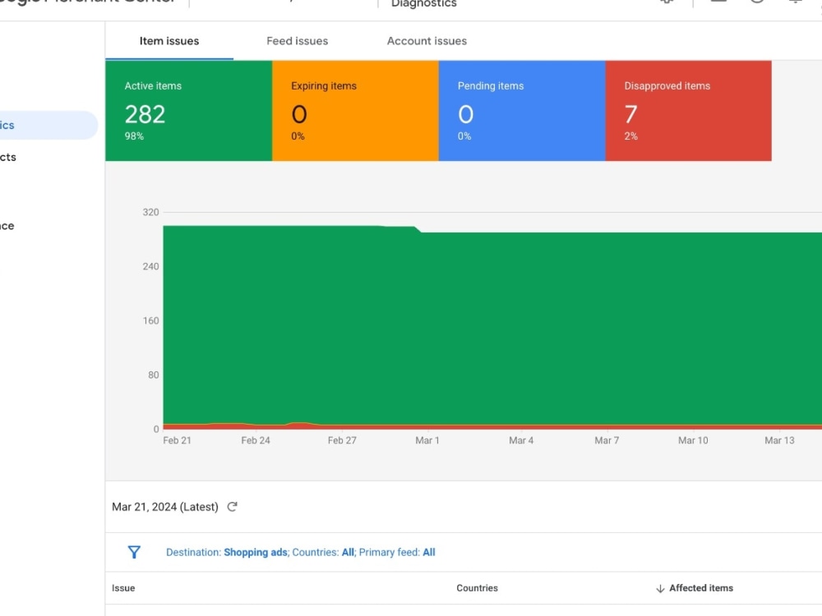Click the Mar 21, 2024 (Latest) date label
822x616 pixels.
[x=165, y=507]
